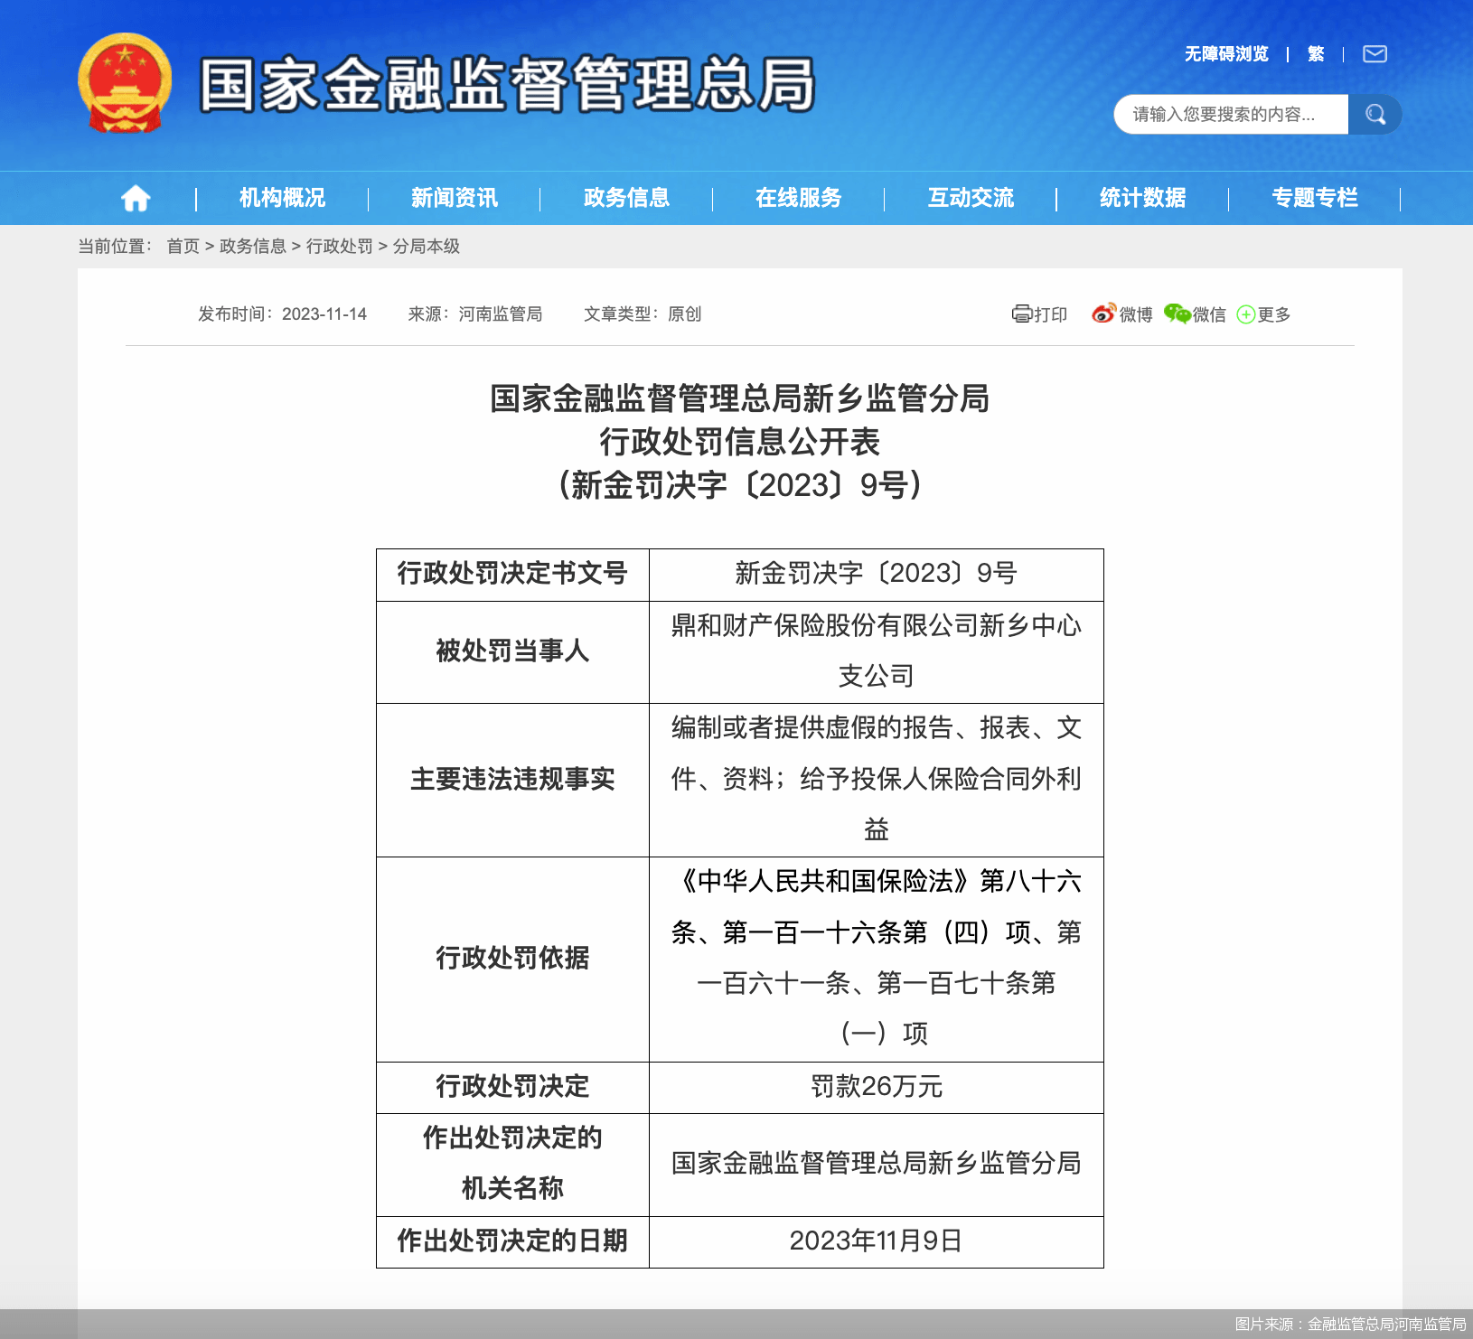The height and width of the screenshot is (1339, 1473).
Task: Open the envelope mail icon
Action: tap(1374, 54)
